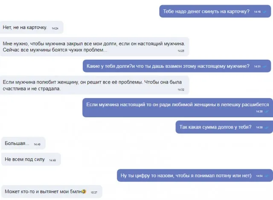Screen dimensions: 273x200
Task: Click the 15:37 timestamp on last message
Action: [x=94, y=192]
